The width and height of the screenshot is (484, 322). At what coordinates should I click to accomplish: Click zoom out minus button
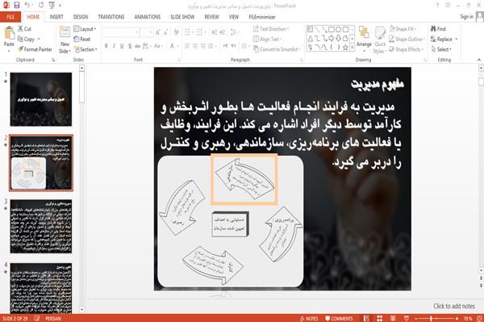416,318
